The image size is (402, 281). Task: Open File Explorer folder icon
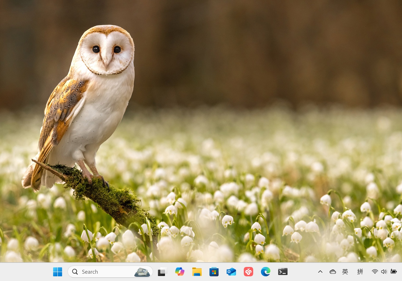197,272
